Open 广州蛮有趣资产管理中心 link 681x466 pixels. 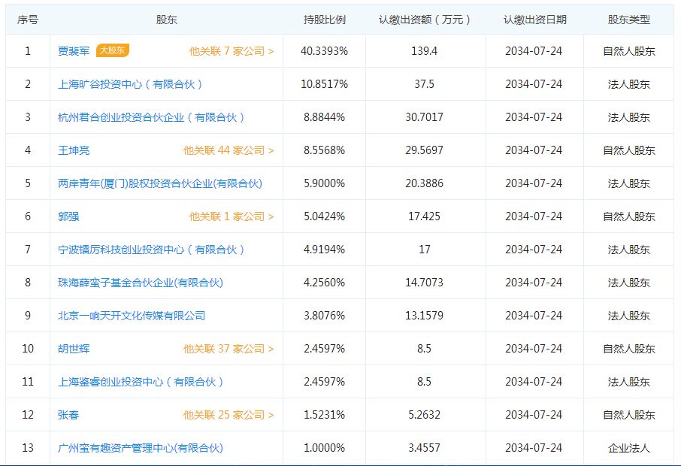point(141,448)
